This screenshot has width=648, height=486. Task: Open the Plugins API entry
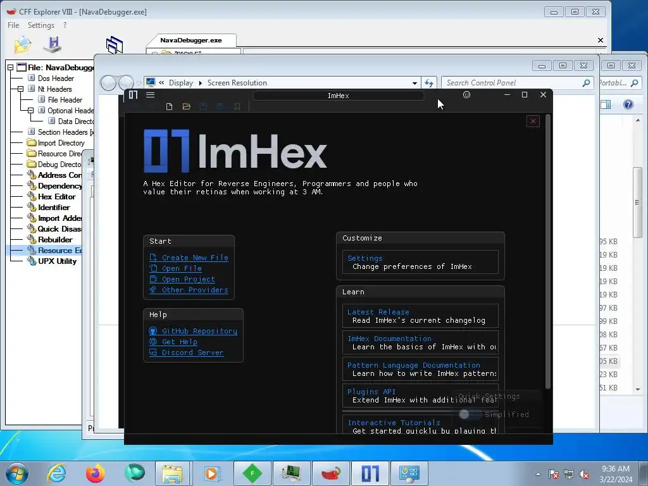420,396
